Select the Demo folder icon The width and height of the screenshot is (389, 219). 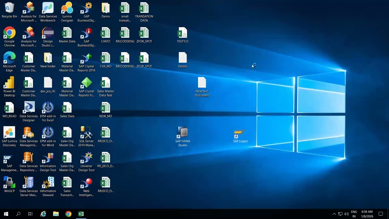pos(106,10)
